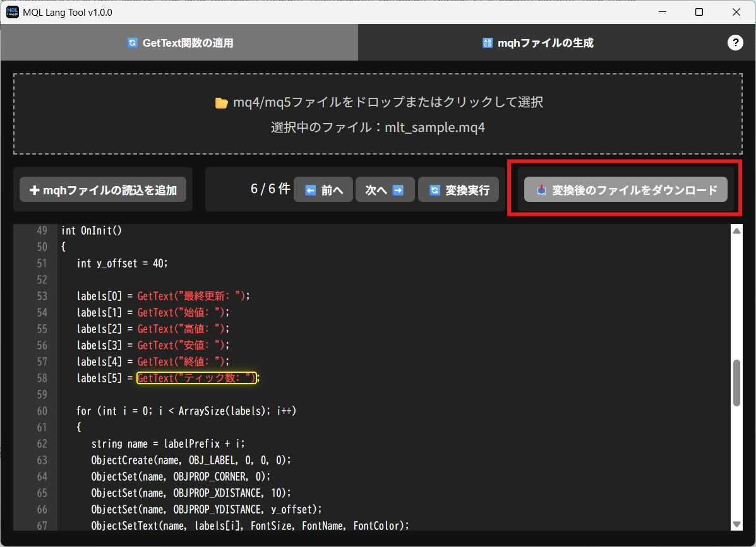Image resolution: width=756 pixels, height=547 pixels.
Task: Open the help question mark icon
Action: pyautogui.click(x=735, y=42)
